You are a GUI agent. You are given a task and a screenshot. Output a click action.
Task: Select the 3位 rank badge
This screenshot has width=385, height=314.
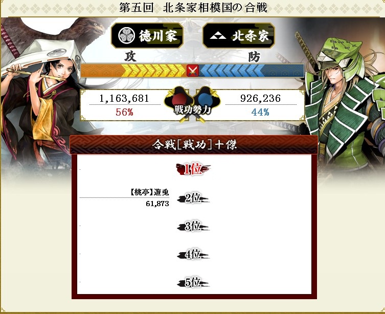coord(193,227)
